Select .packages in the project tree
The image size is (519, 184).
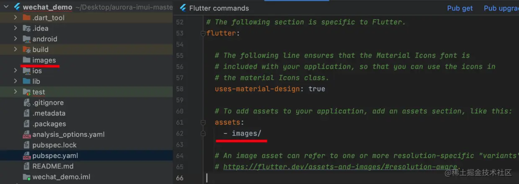pos(49,124)
